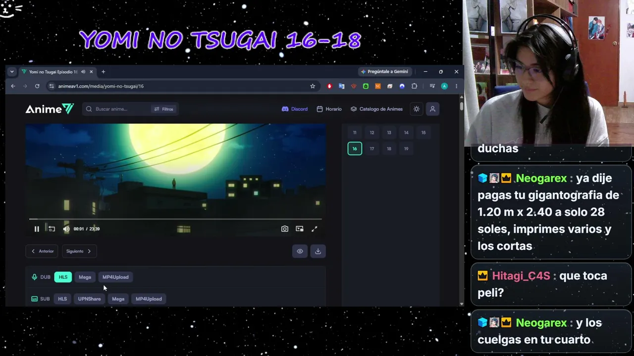Select the SUB HLS server
Screen dimensions: 634x356
[62, 299]
